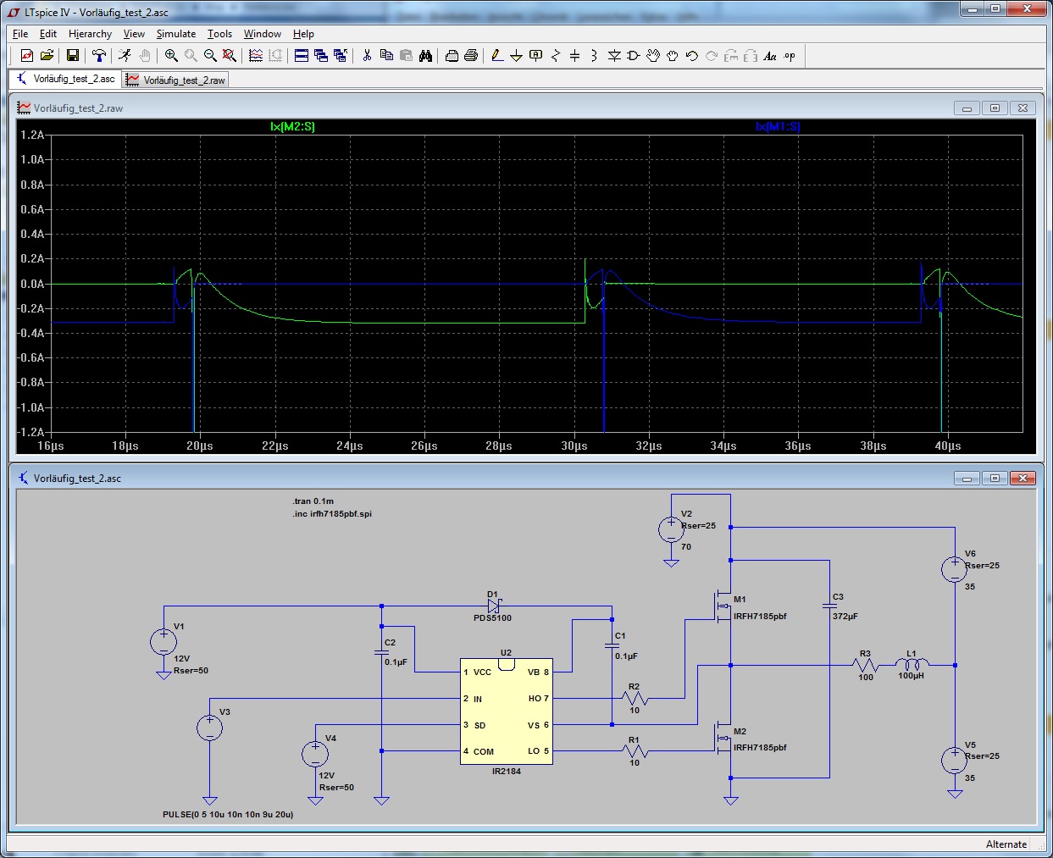Switch to the Vorläufig_test_2.raw tab
This screenshot has height=858, width=1053.
[176, 80]
